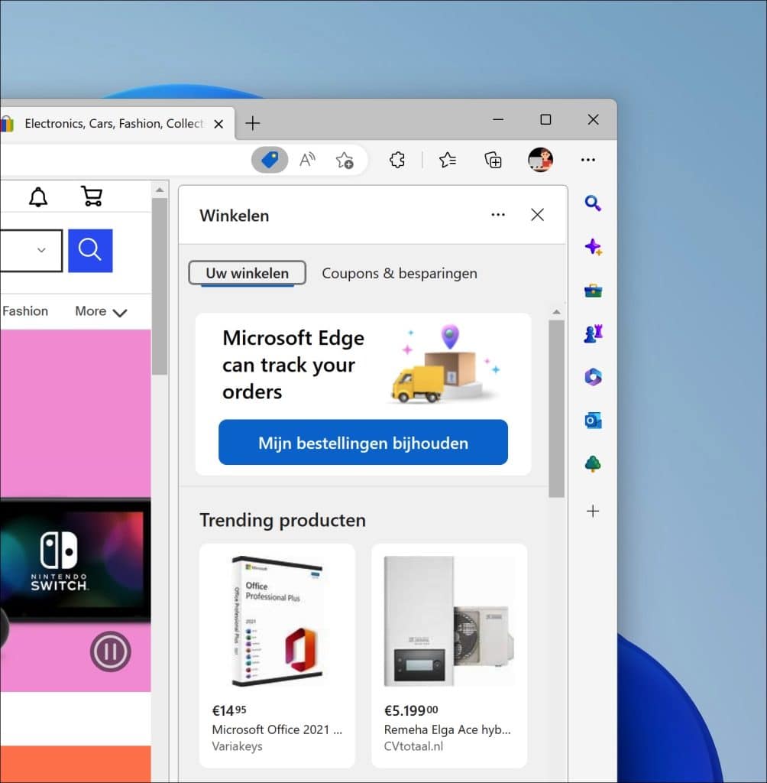Image resolution: width=767 pixels, height=783 pixels.
Task: Open Search in the Edge sidebar
Action: (x=593, y=203)
